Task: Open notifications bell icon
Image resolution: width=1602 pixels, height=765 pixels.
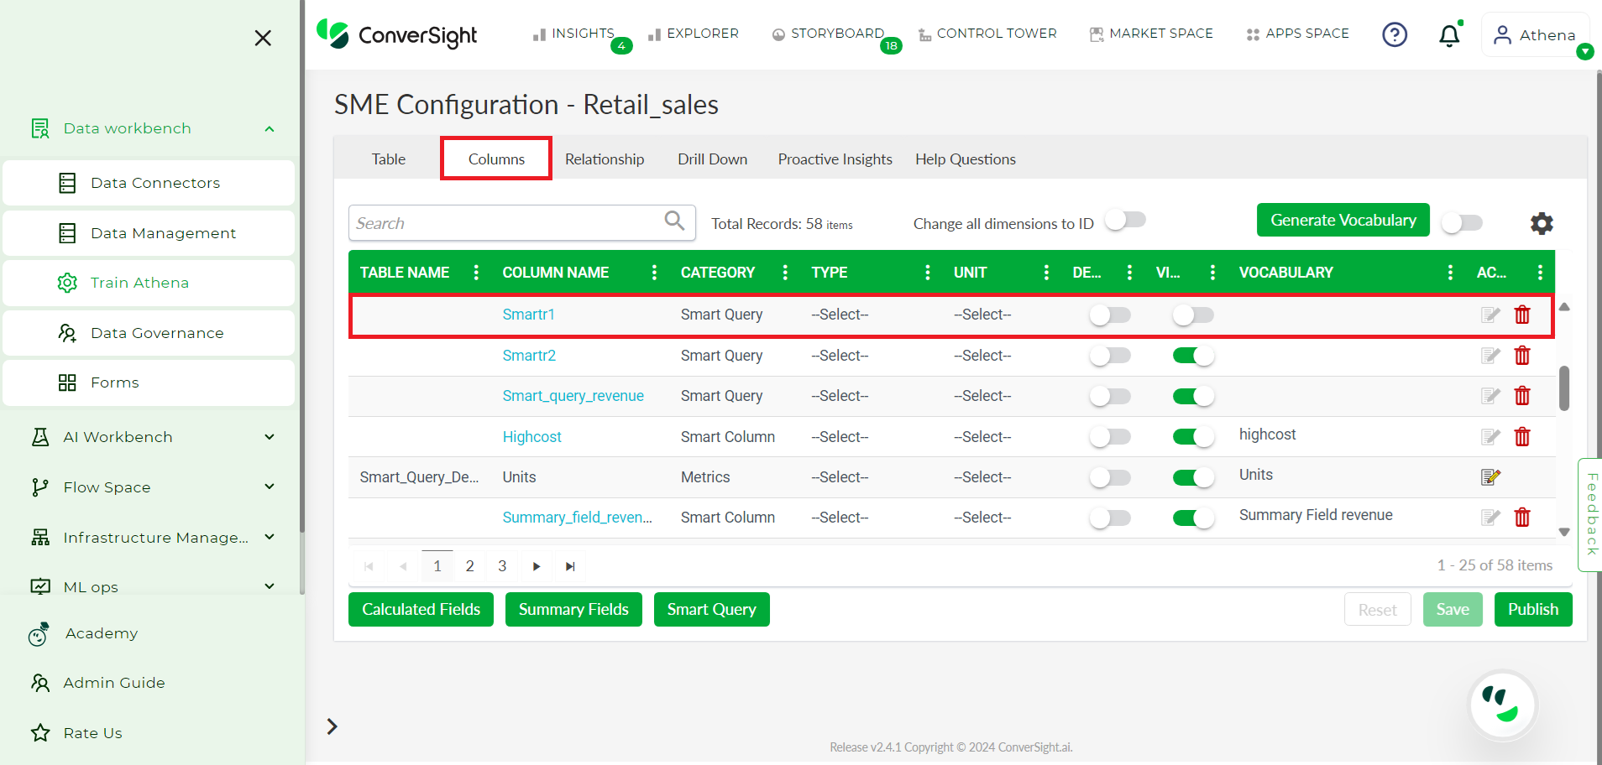Action: (1449, 35)
